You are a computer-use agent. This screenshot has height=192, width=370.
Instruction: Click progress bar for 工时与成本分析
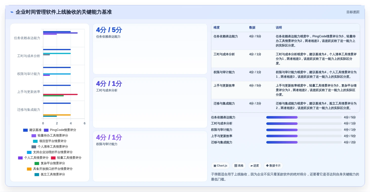(x=304, y=124)
